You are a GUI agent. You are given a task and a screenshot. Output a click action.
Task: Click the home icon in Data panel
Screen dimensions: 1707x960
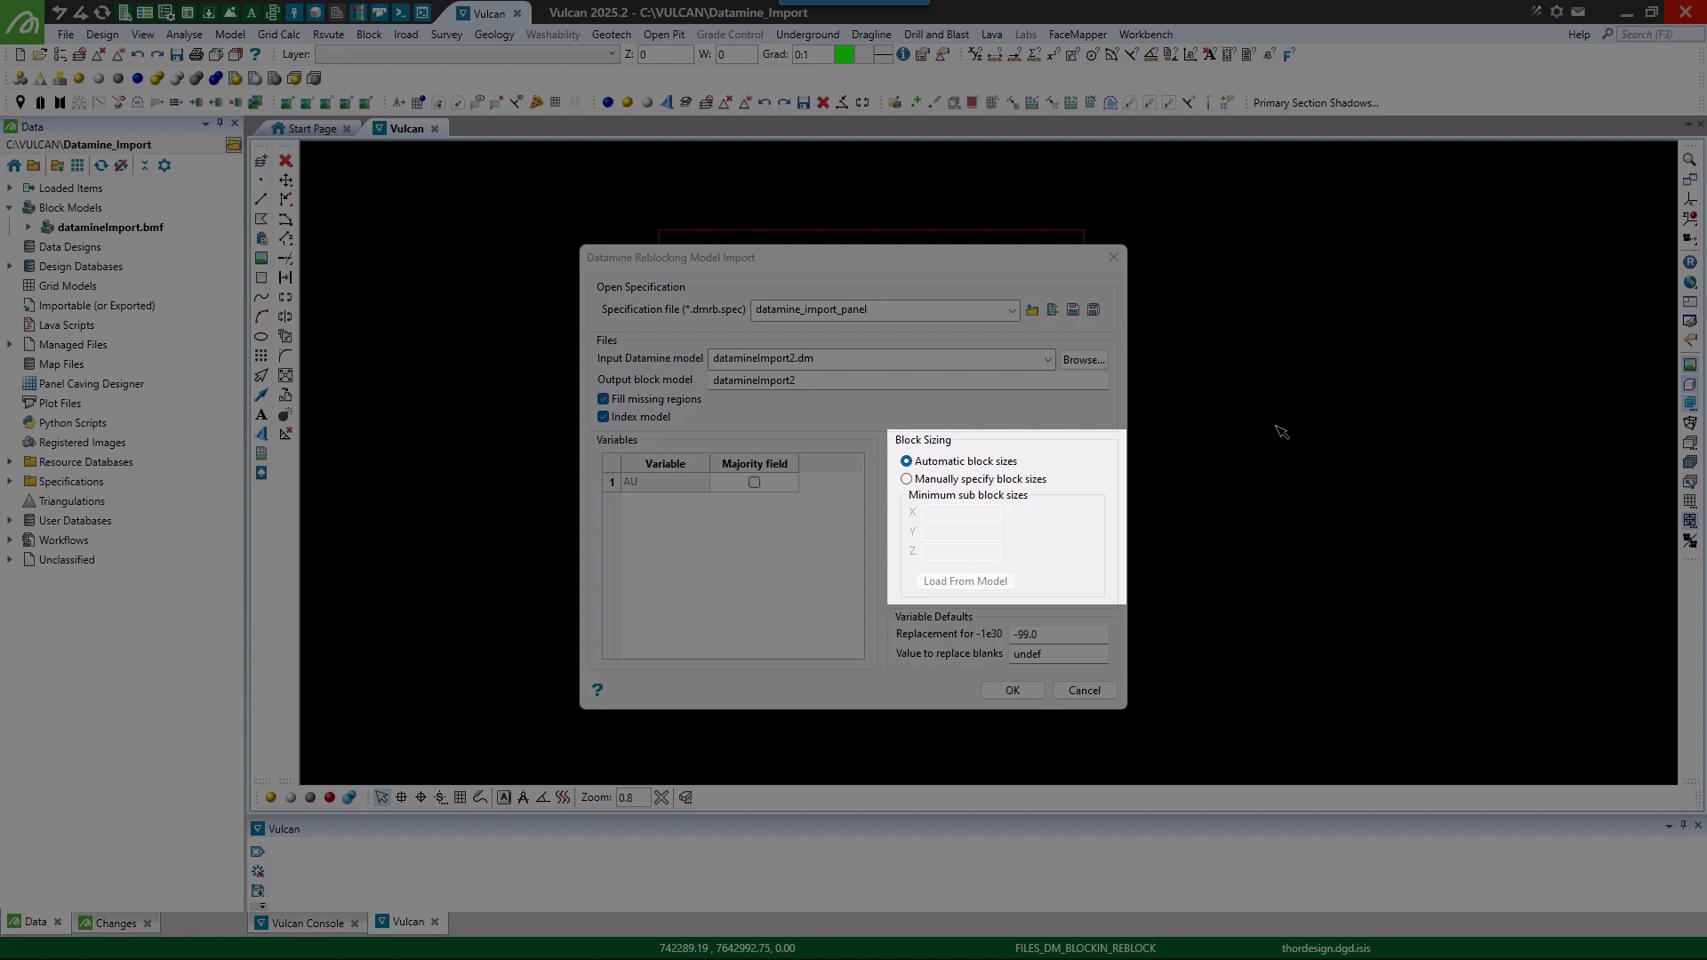coord(14,166)
